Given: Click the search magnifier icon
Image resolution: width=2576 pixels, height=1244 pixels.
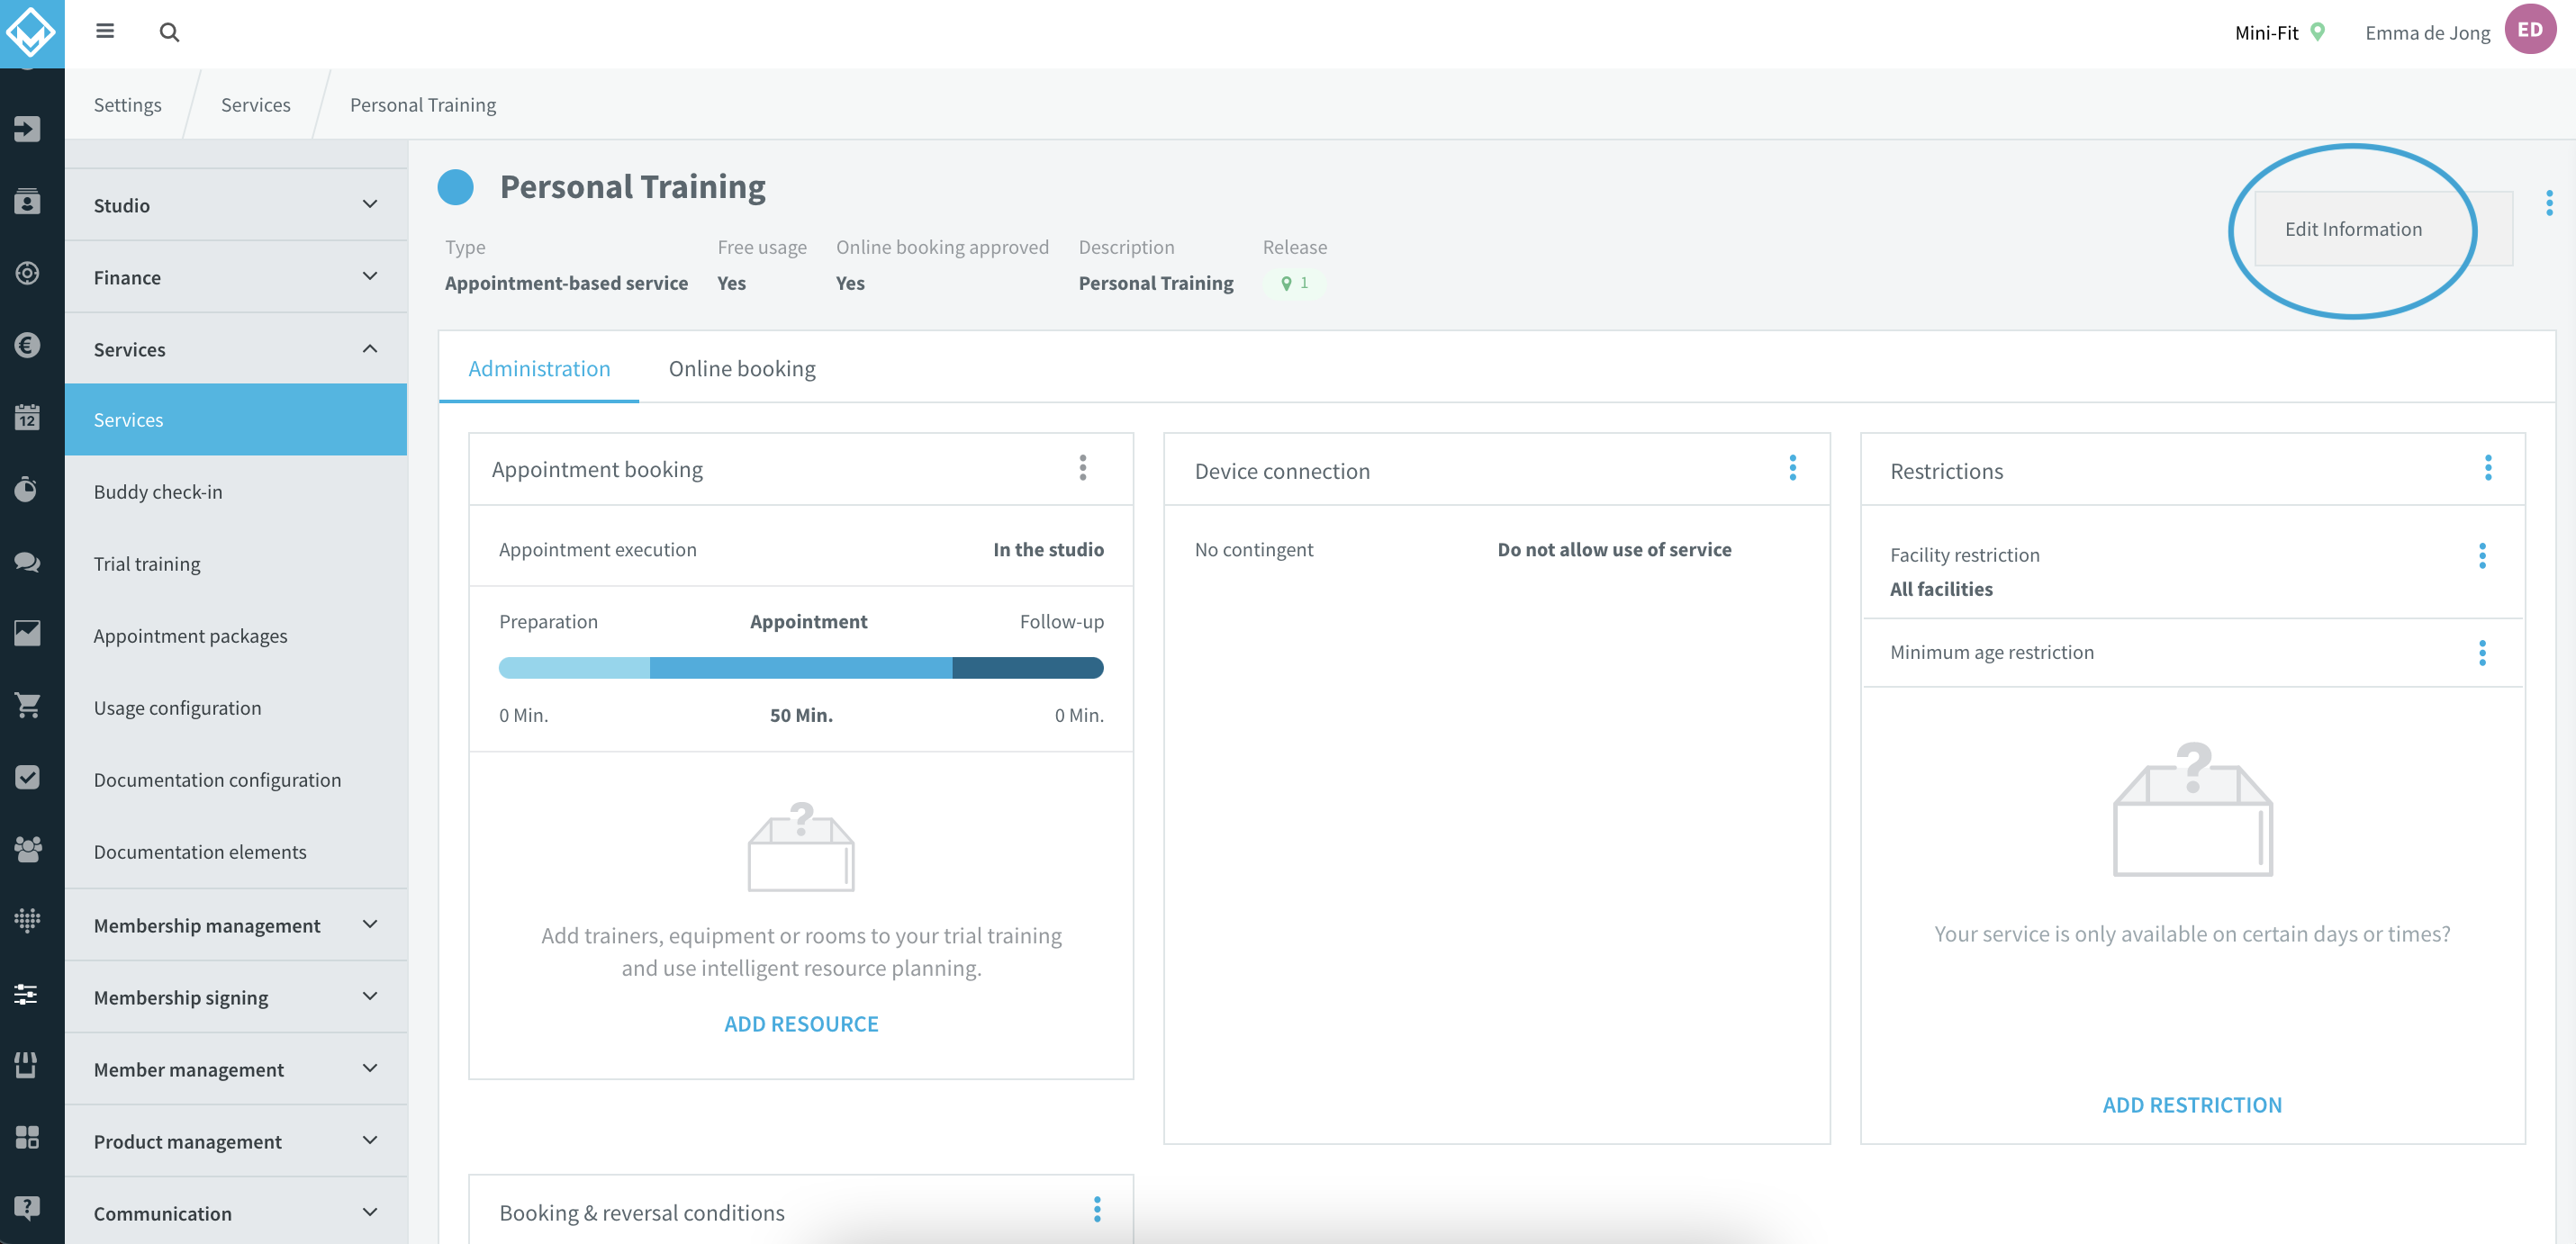Looking at the screenshot, I should tap(169, 32).
